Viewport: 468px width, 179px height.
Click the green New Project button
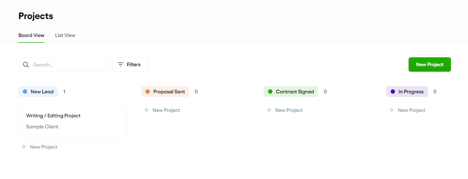coord(429,64)
